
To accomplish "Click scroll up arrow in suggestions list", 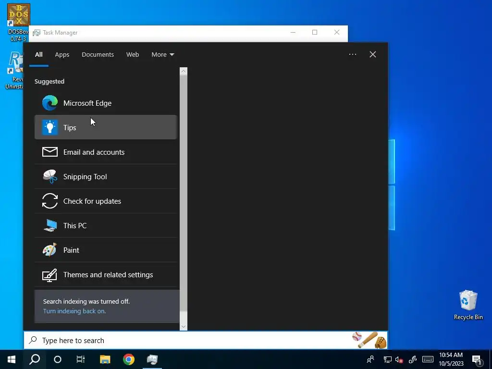I will click(184, 71).
